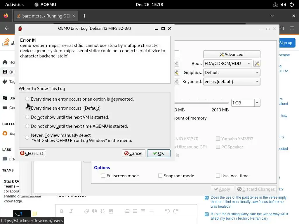Open the Firefox extensions puzzle icon
This screenshot has width=299, height=224.
coord(282,28)
